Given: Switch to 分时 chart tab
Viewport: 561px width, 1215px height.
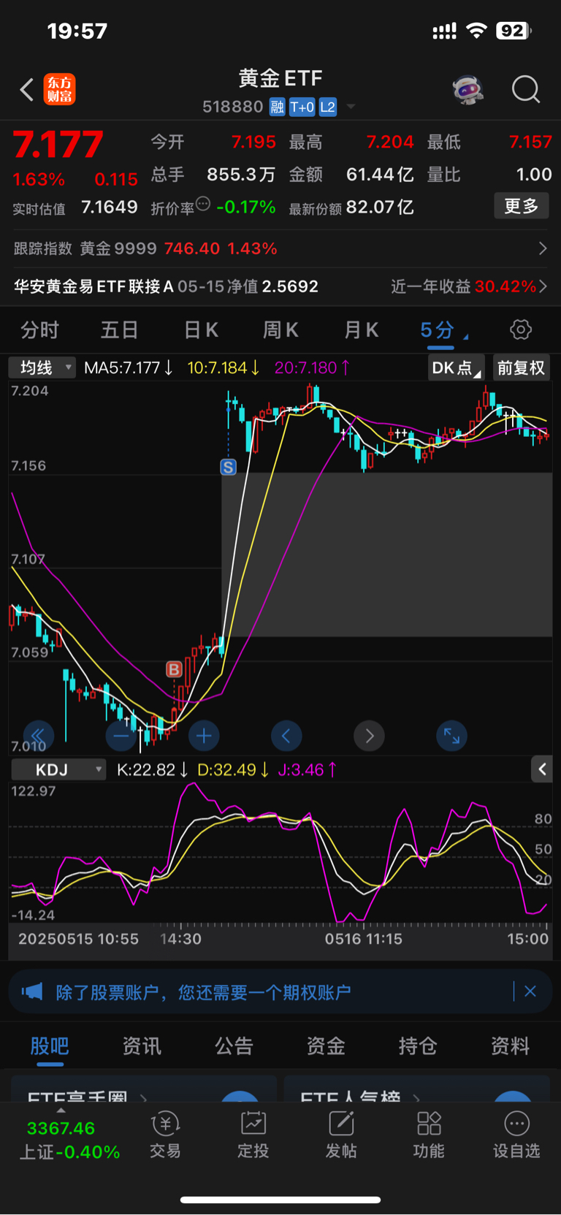Looking at the screenshot, I should tap(39, 330).
